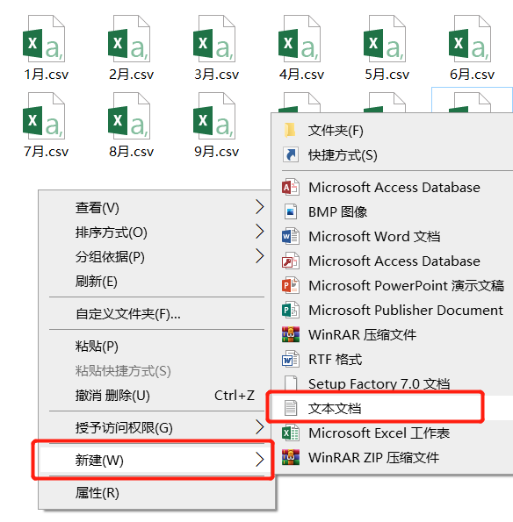Click the 新建(W) menu label
Viewport: 513px width, 522px height.
pos(99,460)
